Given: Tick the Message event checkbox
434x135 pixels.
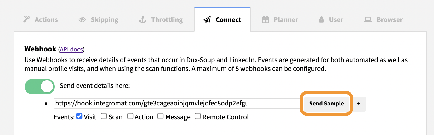Looking at the screenshot, I should 161,116.
